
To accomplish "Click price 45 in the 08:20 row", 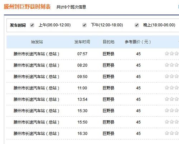I will 138,65.
